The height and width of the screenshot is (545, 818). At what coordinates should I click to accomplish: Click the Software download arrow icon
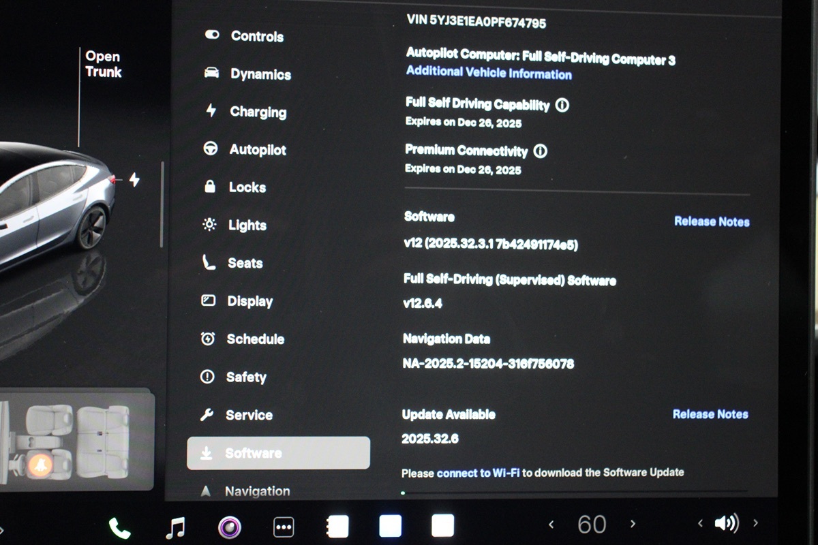pyautogui.click(x=206, y=453)
